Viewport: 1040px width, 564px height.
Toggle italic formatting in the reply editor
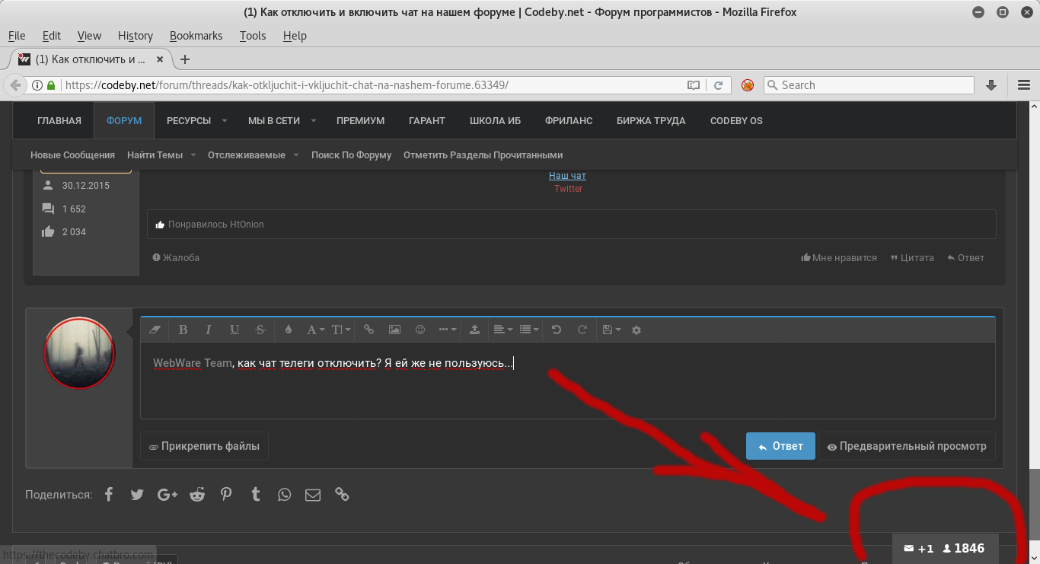coord(209,330)
